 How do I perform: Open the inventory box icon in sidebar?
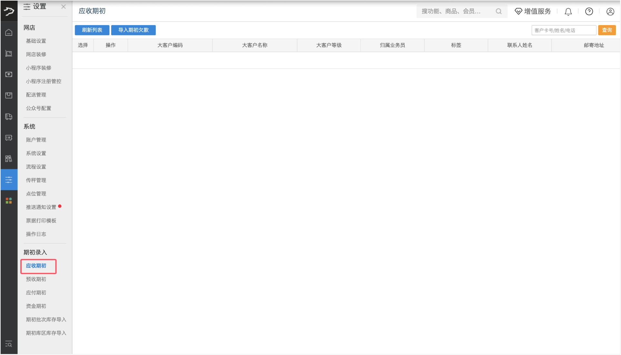9,95
